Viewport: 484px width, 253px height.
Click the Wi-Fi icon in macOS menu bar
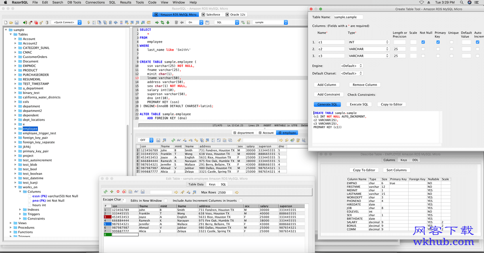(422, 2)
